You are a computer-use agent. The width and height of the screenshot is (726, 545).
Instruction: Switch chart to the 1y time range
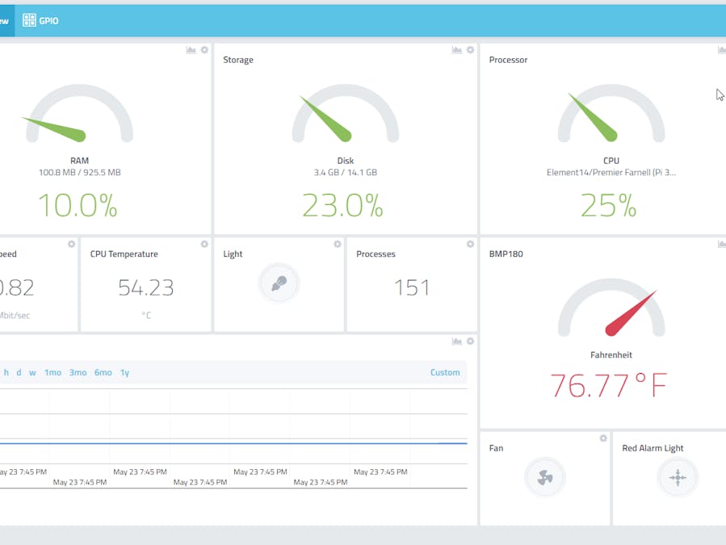[123, 372]
